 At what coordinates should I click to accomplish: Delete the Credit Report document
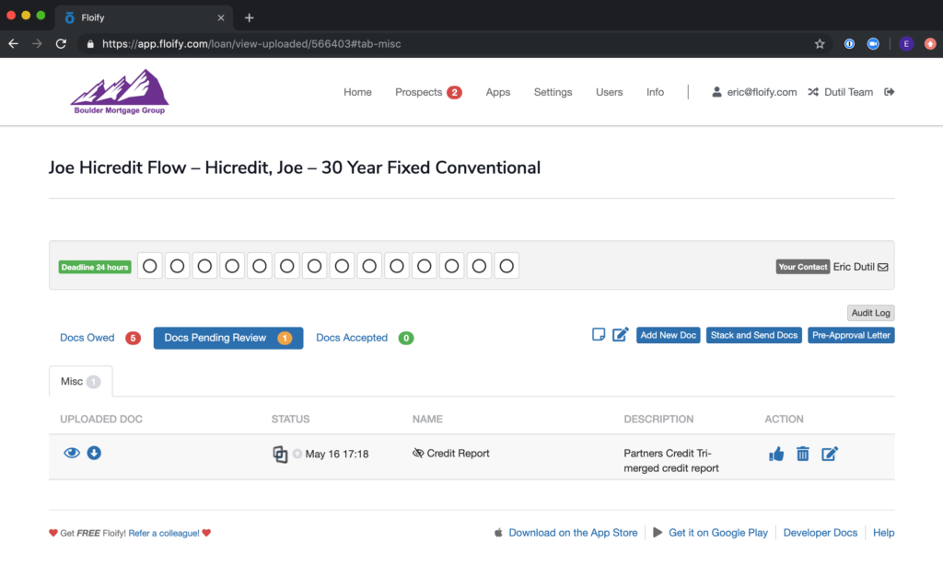(x=802, y=453)
